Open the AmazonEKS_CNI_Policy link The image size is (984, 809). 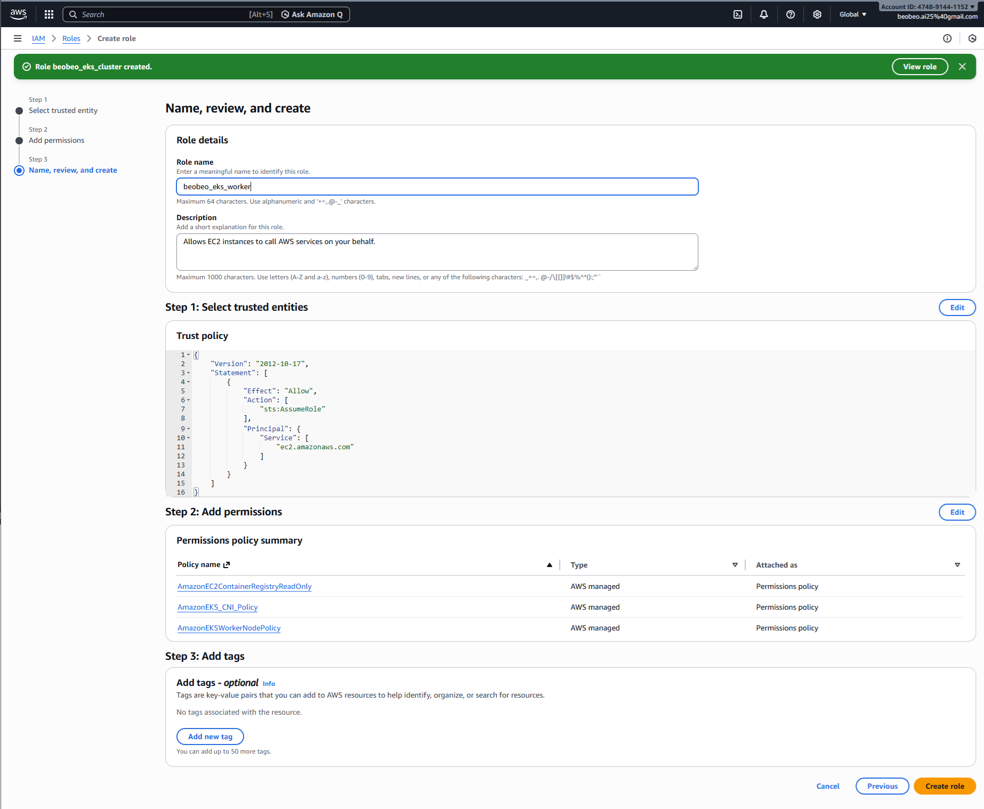click(217, 607)
